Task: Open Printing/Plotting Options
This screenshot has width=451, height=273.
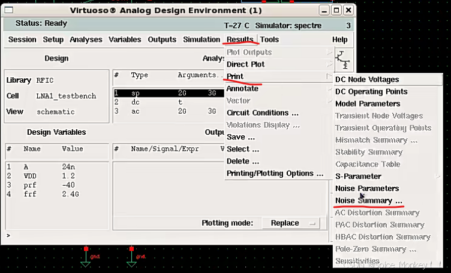Action: [278, 174]
